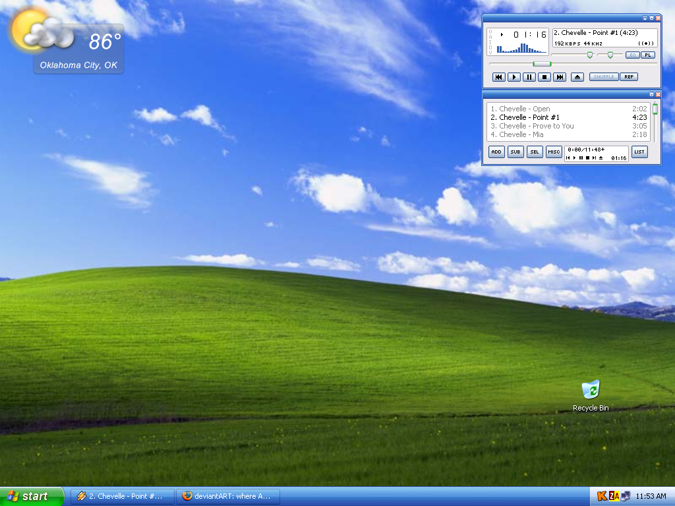675x506 pixels.
Task: Click mini Next button in playlist window
Action: coord(595,158)
